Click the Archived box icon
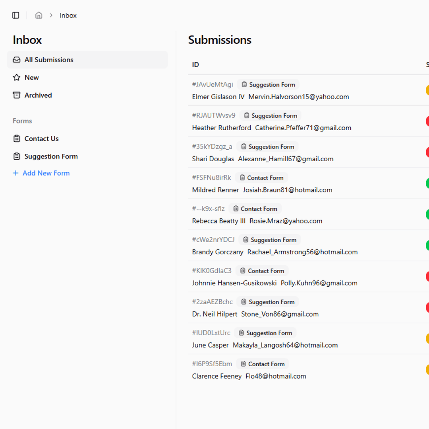 click(x=17, y=95)
